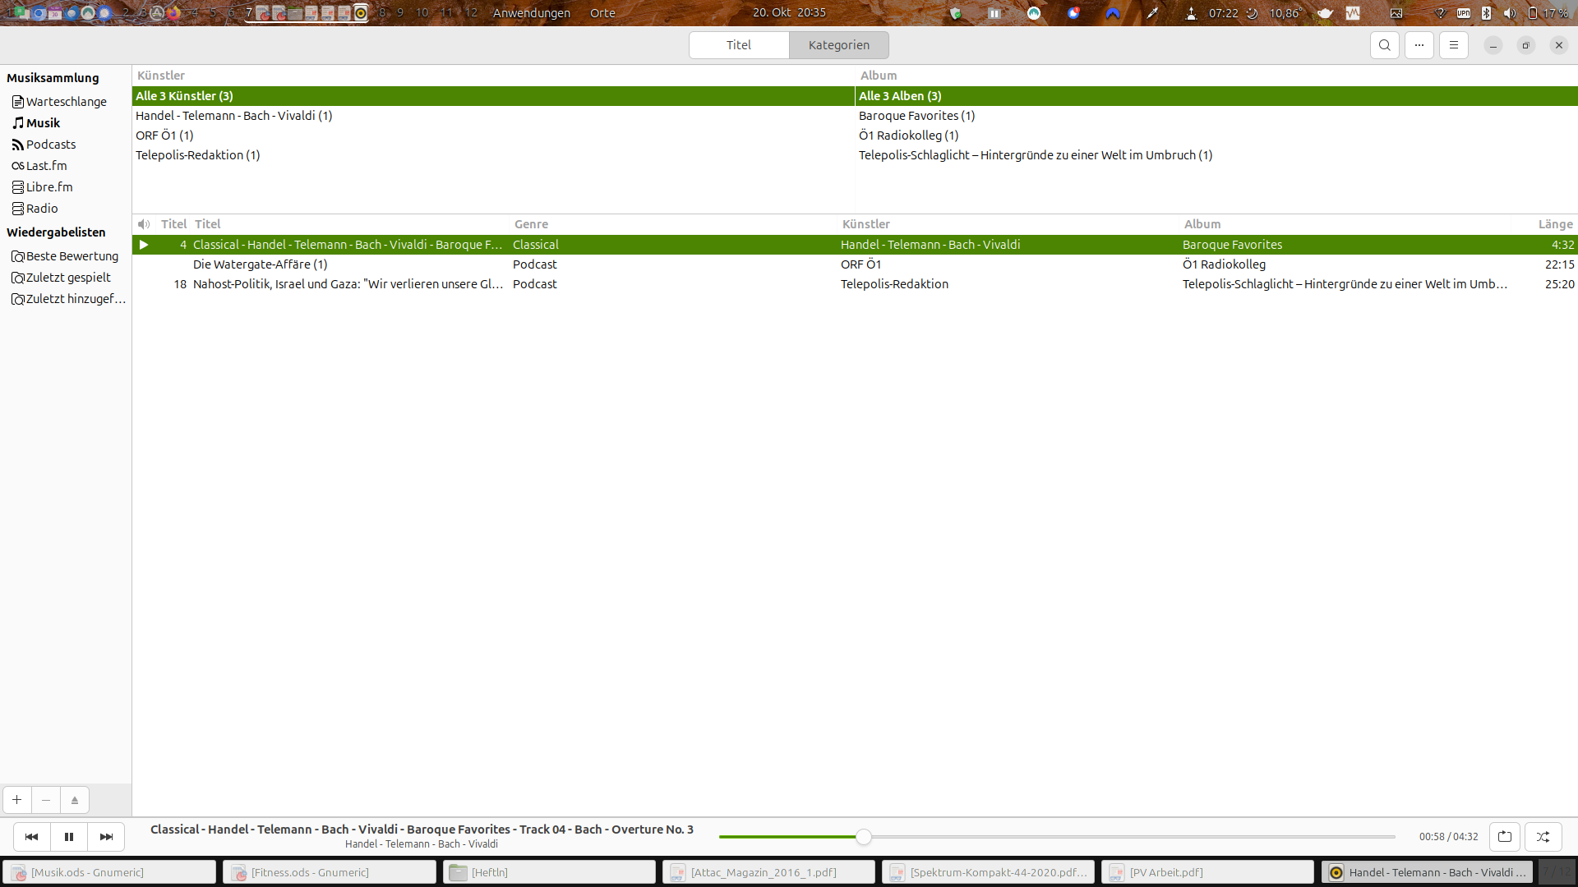Skip to the next track
1578x887 pixels.
point(106,837)
